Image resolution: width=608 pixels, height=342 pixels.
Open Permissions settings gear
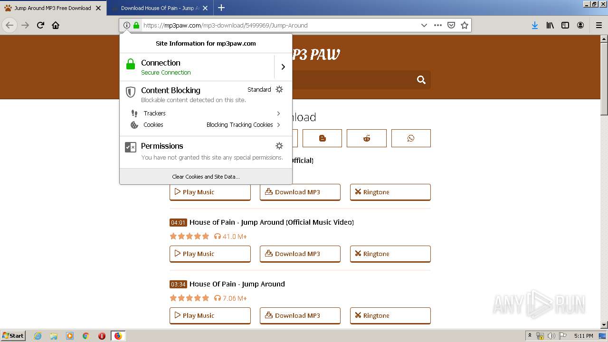pyautogui.click(x=279, y=146)
